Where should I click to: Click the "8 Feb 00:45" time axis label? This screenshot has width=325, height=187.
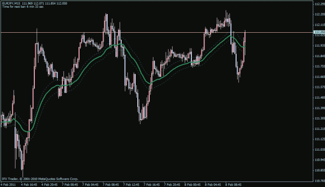pyautogui.click(x=192, y=184)
